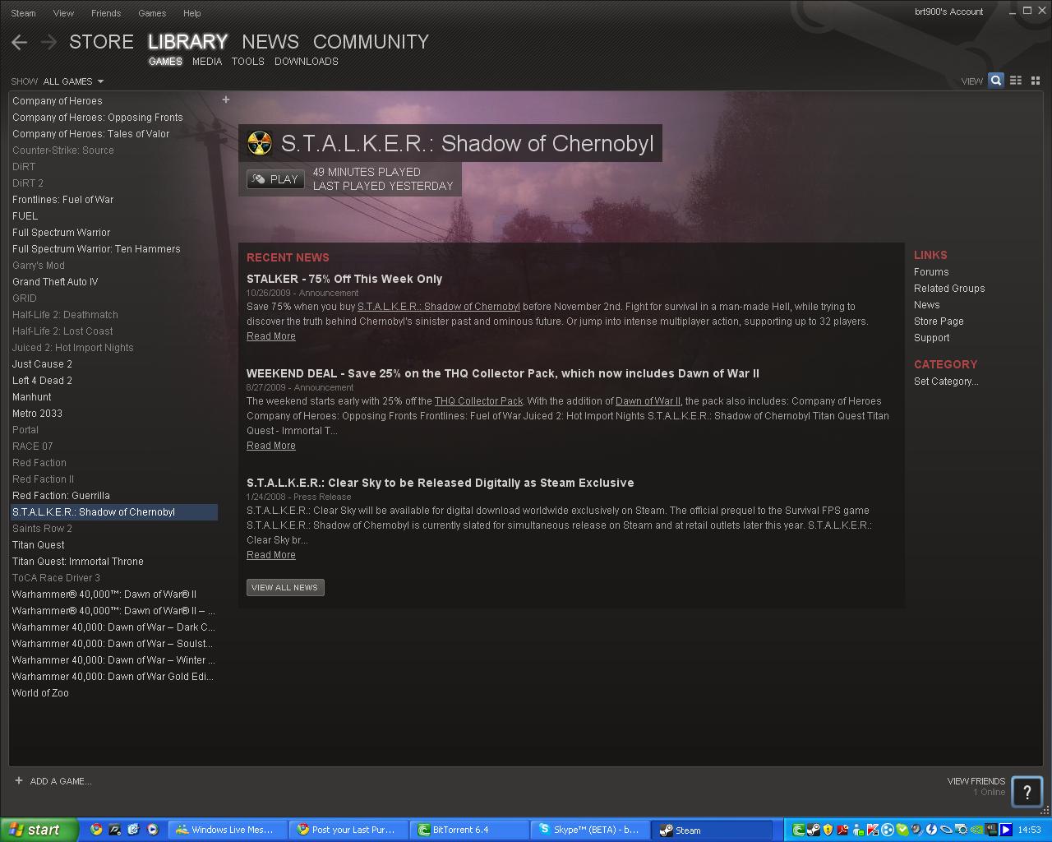This screenshot has width=1052, height=842.
Task: Select Left 4 Dead 2 in the games list
Action: (114, 381)
